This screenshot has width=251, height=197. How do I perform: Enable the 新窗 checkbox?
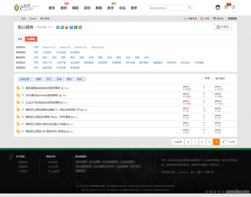(x=203, y=79)
